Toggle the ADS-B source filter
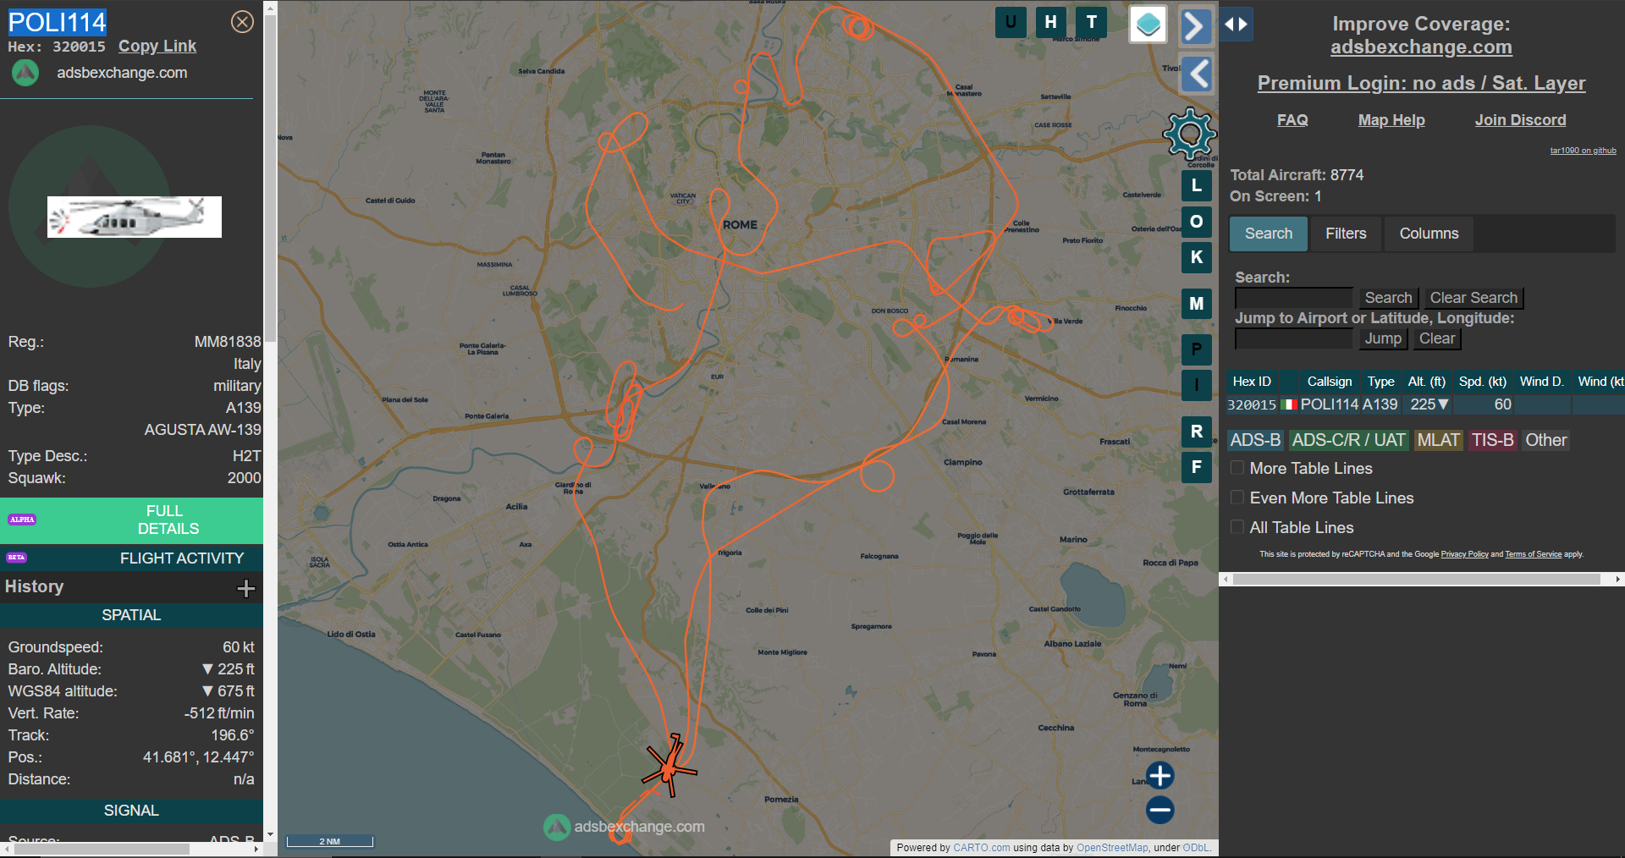Image resolution: width=1625 pixels, height=858 pixels. pos(1255,440)
